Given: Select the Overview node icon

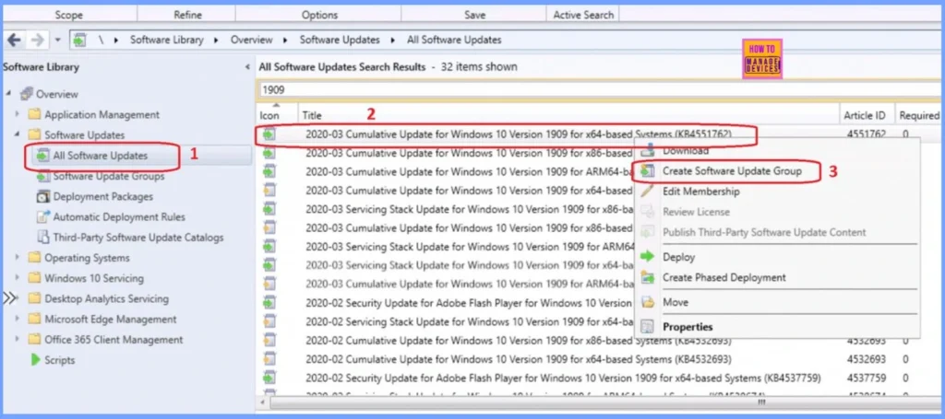Looking at the screenshot, I should pos(26,94).
